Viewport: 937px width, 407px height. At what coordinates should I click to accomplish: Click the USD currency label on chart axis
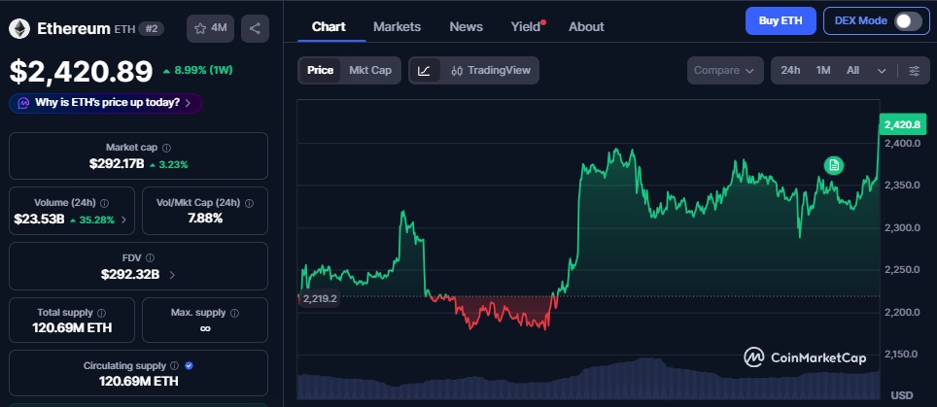pos(902,395)
